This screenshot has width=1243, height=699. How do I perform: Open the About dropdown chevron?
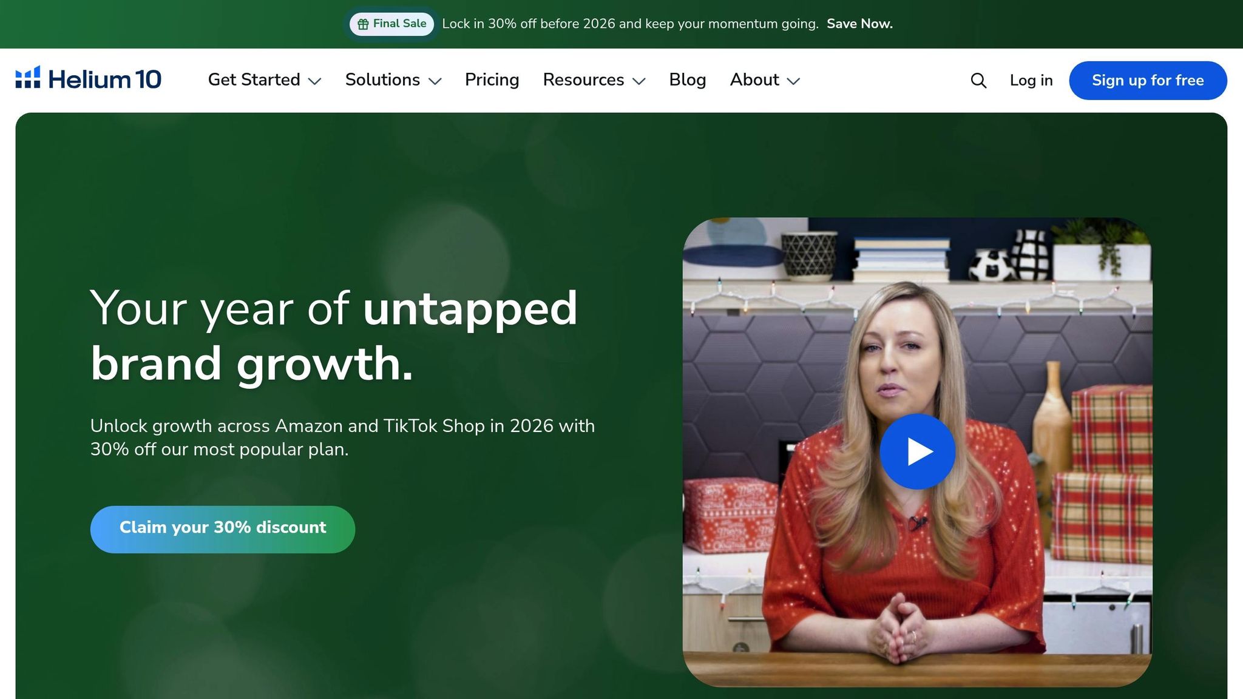793,81
